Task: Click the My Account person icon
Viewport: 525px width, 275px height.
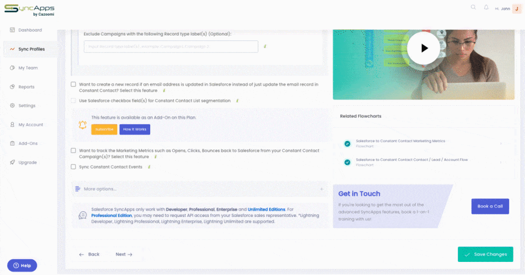Action: tap(13, 124)
